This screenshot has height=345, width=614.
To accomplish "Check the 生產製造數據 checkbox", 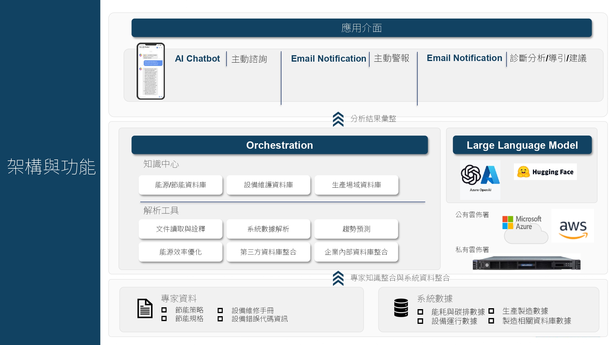I will point(491,311).
